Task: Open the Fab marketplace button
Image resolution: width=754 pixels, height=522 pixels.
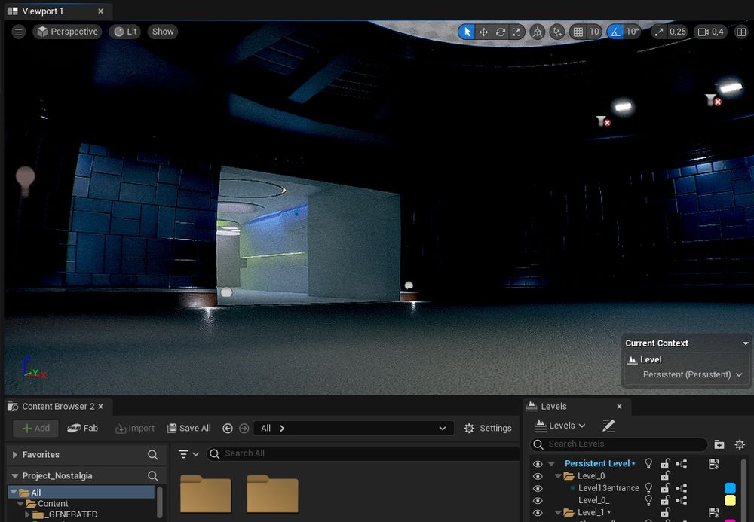Action: click(x=83, y=428)
